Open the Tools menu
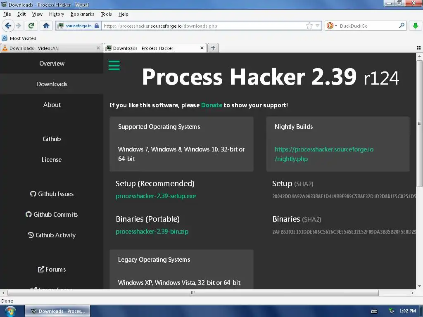423x317 pixels. pyautogui.click(x=106, y=14)
